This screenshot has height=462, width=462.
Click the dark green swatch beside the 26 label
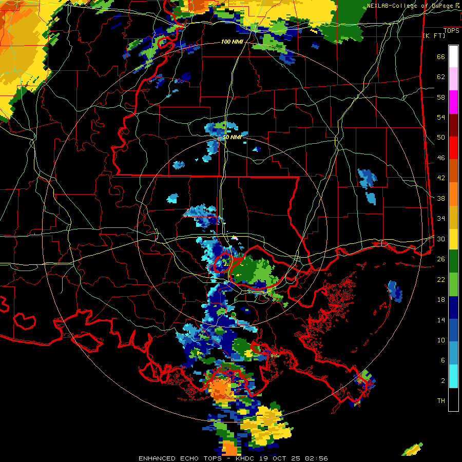453,261
